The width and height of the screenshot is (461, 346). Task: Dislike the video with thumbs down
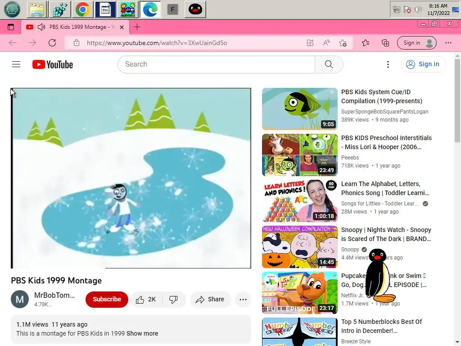(x=173, y=299)
